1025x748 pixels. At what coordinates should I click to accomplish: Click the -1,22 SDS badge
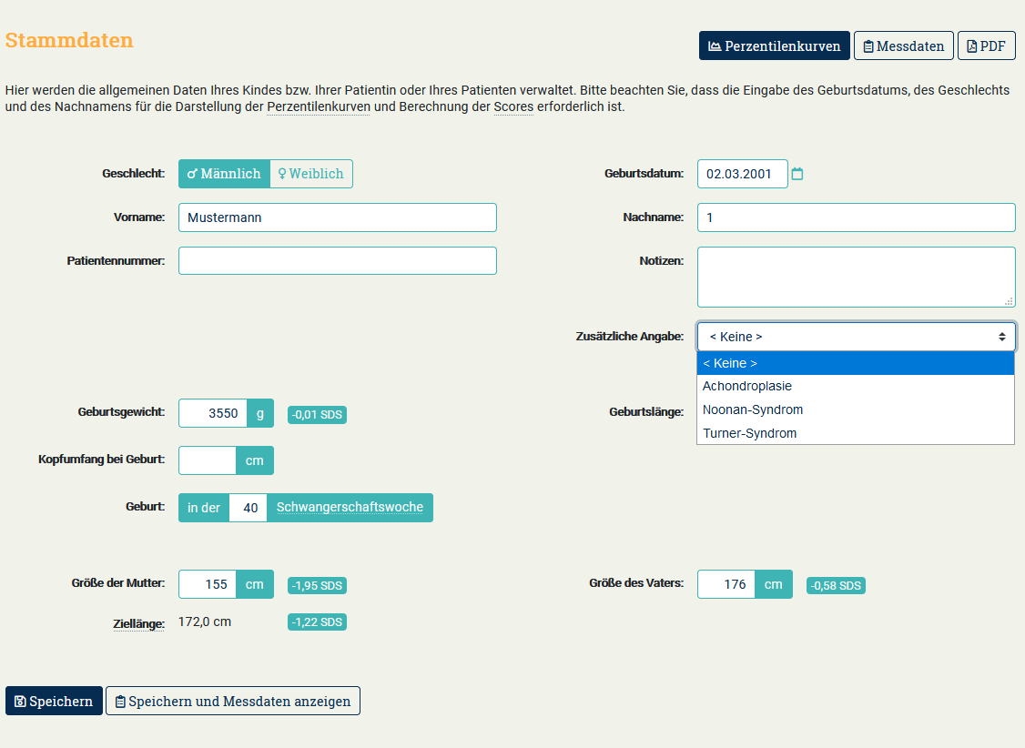pyautogui.click(x=317, y=622)
